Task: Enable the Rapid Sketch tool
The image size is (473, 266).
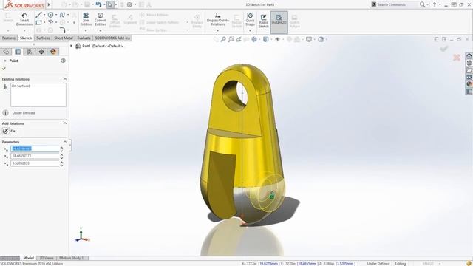Action: (x=263, y=21)
